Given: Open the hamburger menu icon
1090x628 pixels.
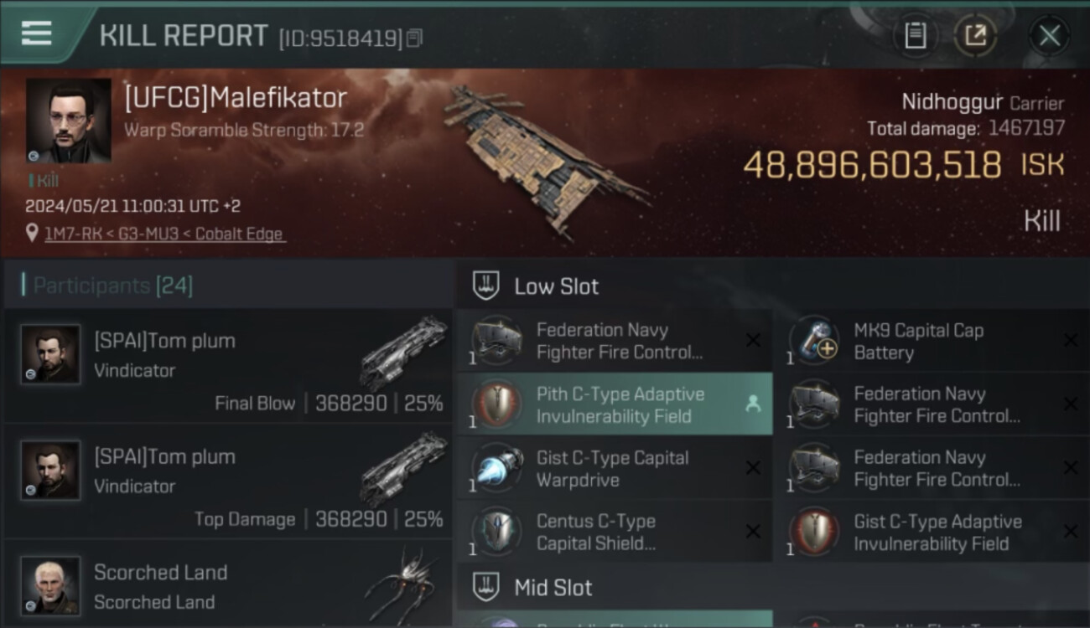Looking at the screenshot, I should pyautogui.click(x=36, y=33).
